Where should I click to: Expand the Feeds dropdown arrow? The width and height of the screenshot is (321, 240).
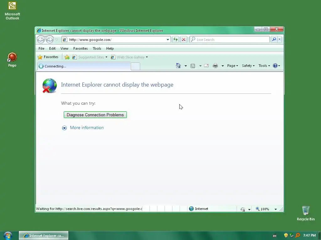coord(200,66)
